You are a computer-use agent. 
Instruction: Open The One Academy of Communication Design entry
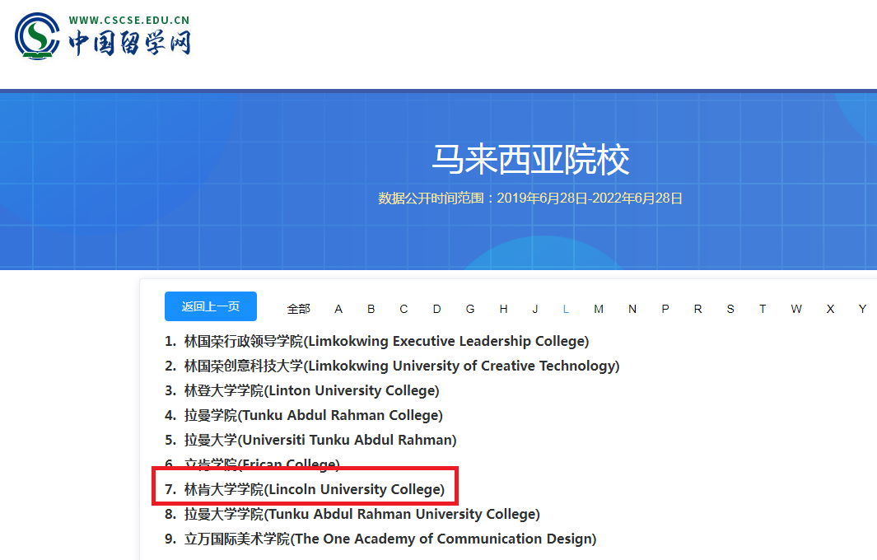(390, 539)
